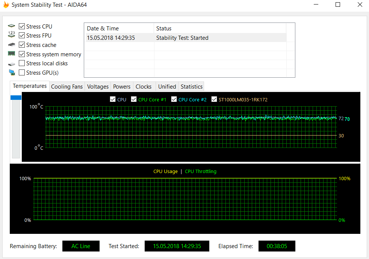The image size is (369, 259).
Task: Hide CPU Core #1 graph line
Action: [x=134, y=99]
